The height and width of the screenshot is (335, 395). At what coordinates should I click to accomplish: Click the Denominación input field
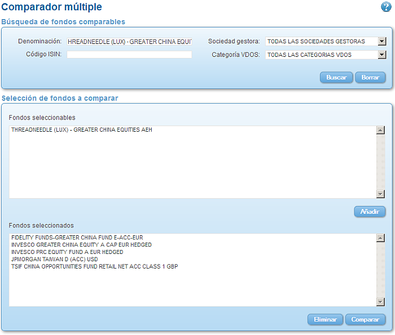pyautogui.click(x=129, y=42)
